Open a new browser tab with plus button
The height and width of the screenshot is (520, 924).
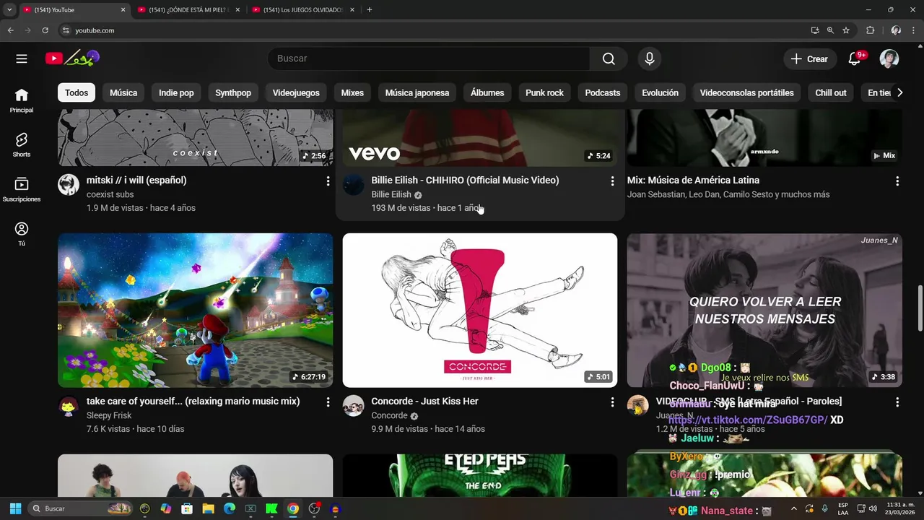click(370, 10)
